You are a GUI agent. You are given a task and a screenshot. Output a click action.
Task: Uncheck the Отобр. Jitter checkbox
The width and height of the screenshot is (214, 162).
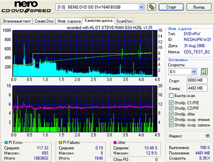tap(172, 114)
